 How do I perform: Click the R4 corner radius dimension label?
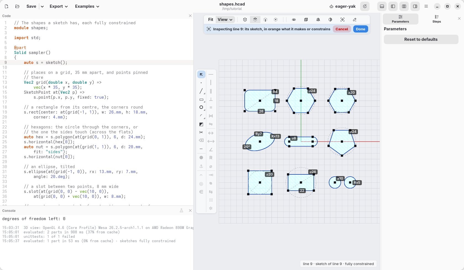click(275, 92)
